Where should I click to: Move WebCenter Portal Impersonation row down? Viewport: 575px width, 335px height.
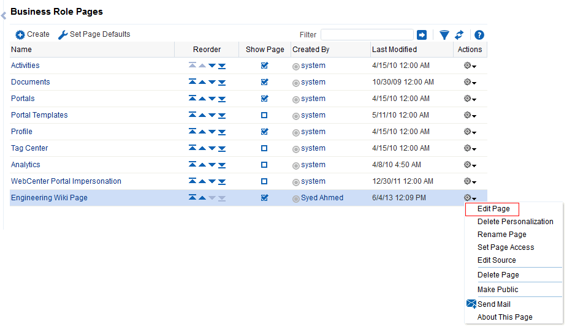click(212, 181)
